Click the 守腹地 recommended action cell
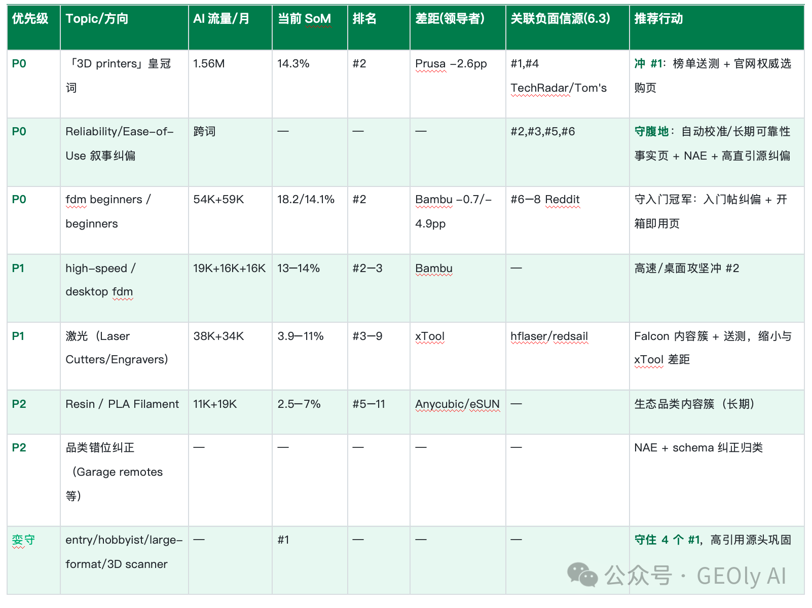This screenshot has height=608, width=812. click(x=717, y=152)
